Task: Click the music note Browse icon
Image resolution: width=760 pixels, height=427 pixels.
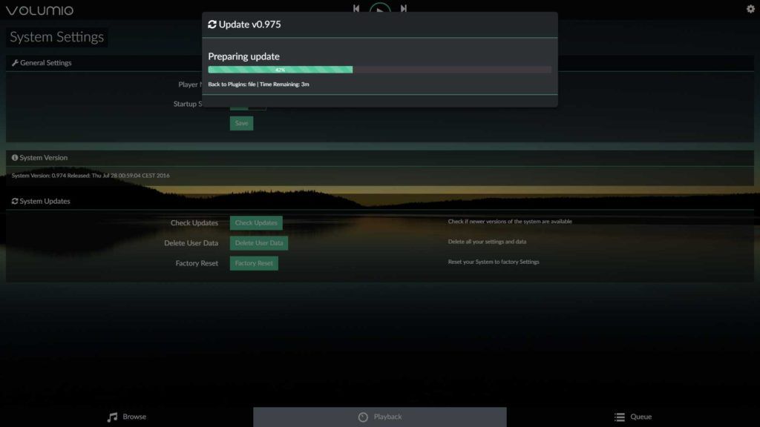Action: [112, 417]
